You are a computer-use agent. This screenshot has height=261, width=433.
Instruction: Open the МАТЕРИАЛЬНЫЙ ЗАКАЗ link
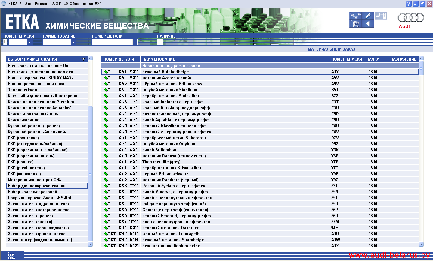pyautogui.click(x=331, y=49)
